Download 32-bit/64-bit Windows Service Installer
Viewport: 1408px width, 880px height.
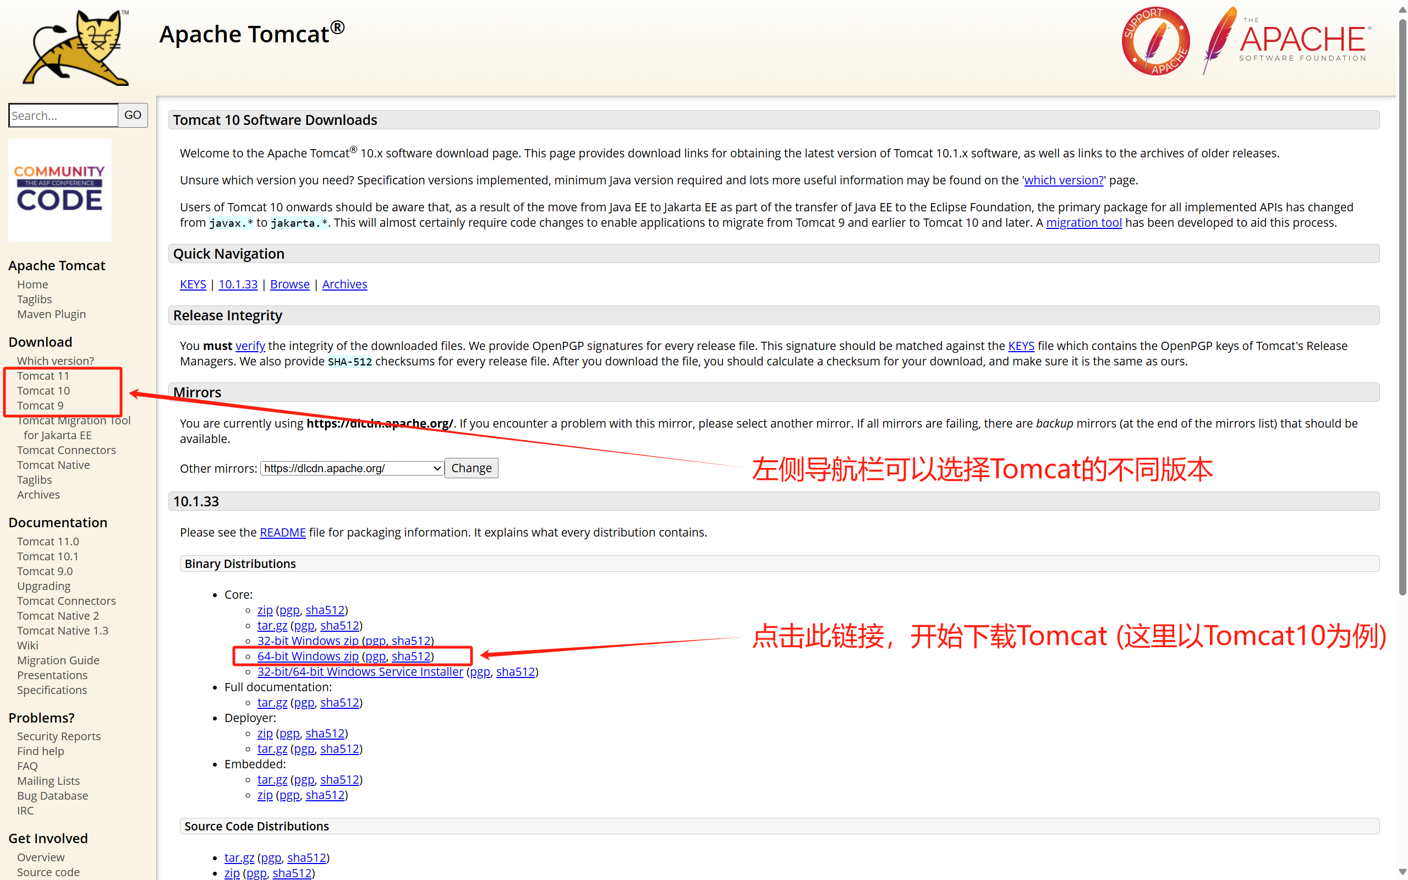(360, 671)
